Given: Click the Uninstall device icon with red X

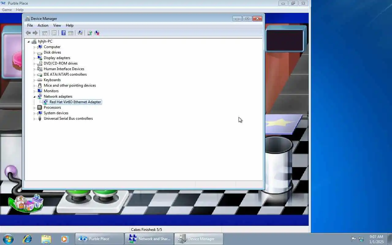Looking at the screenshot, I should pos(97,33).
